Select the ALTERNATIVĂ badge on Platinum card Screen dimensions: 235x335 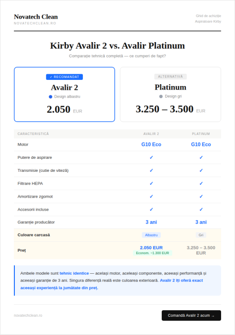(x=170, y=77)
